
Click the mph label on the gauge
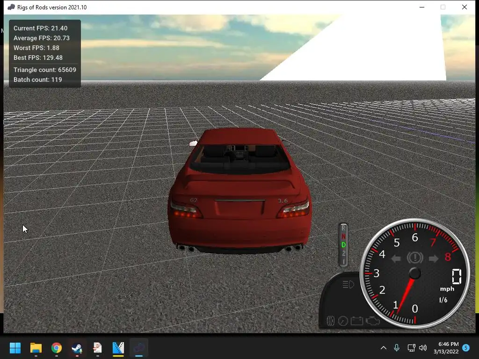tap(447, 289)
